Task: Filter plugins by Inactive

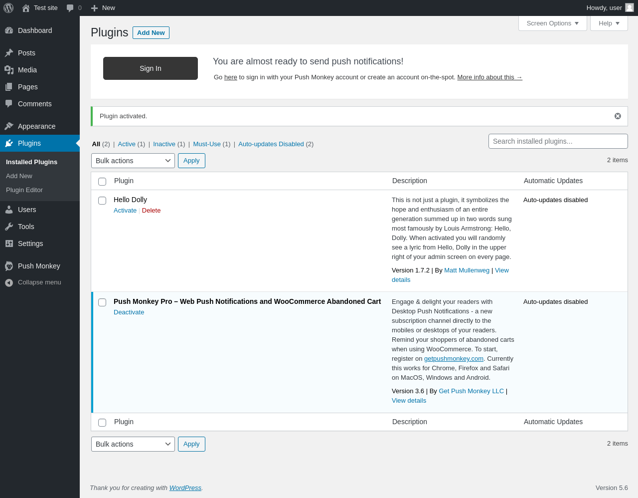Action: 164,144
